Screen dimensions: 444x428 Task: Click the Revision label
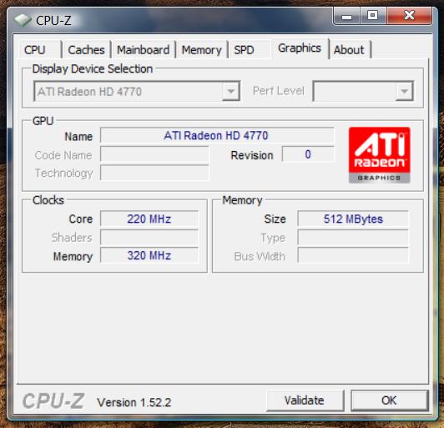(x=252, y=155)
